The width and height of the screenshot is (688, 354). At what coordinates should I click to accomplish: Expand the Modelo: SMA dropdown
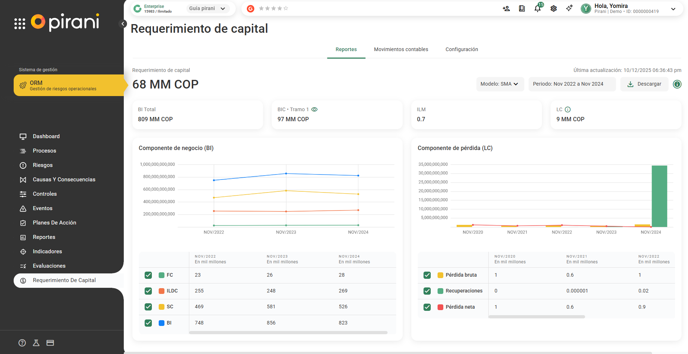499,84
